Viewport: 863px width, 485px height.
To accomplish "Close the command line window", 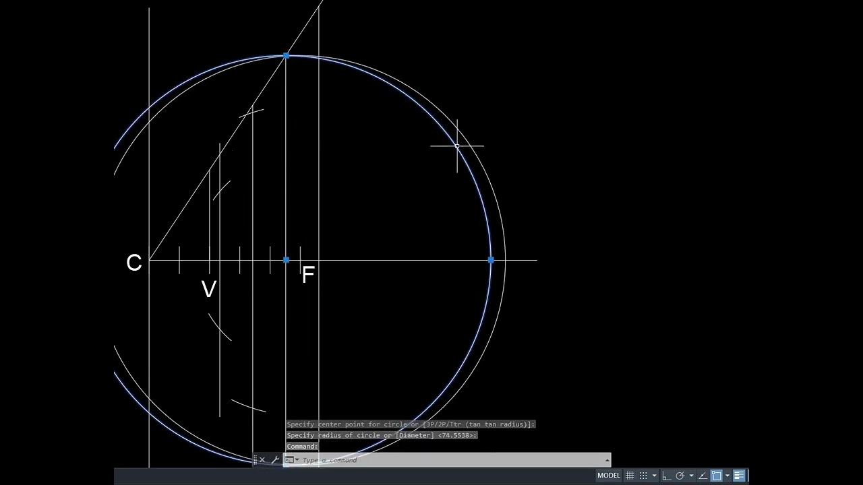I will click(x=262, y=460).
